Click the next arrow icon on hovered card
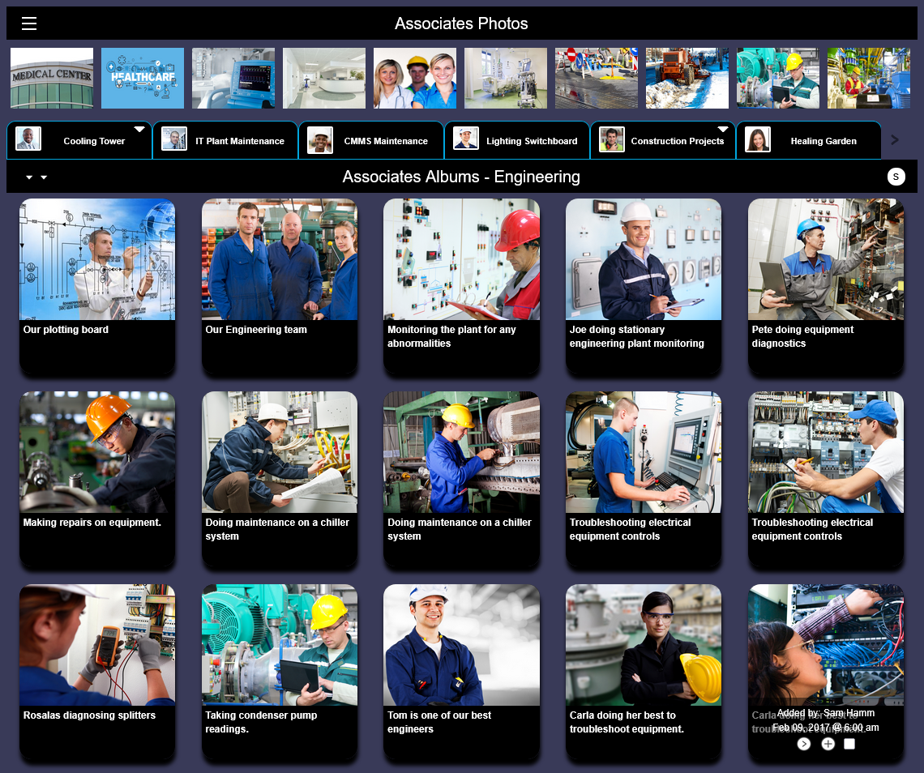This screenshot has width=924, height=773. click(x=803, y=744)
